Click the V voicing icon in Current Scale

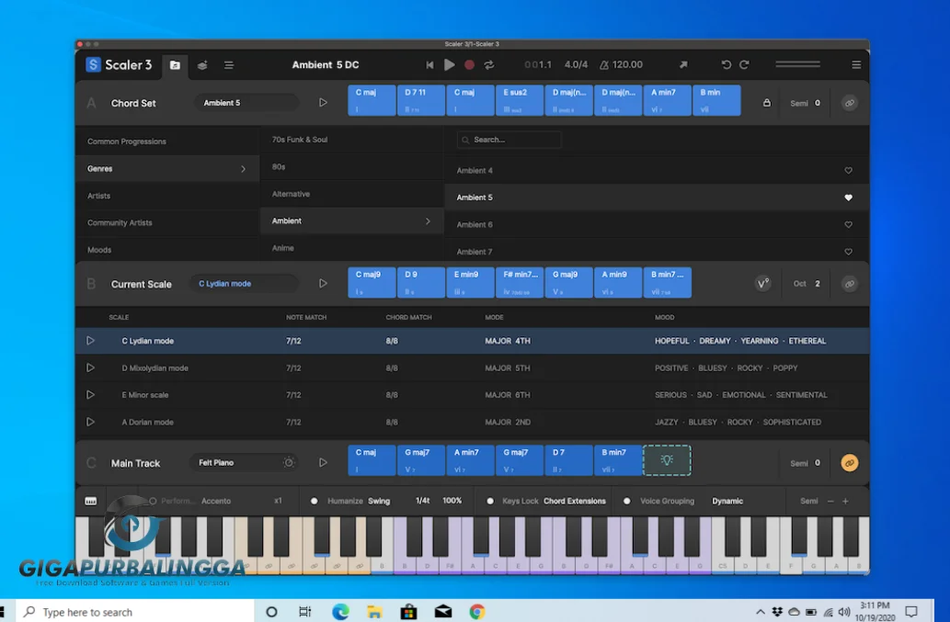tap(762, 283)
